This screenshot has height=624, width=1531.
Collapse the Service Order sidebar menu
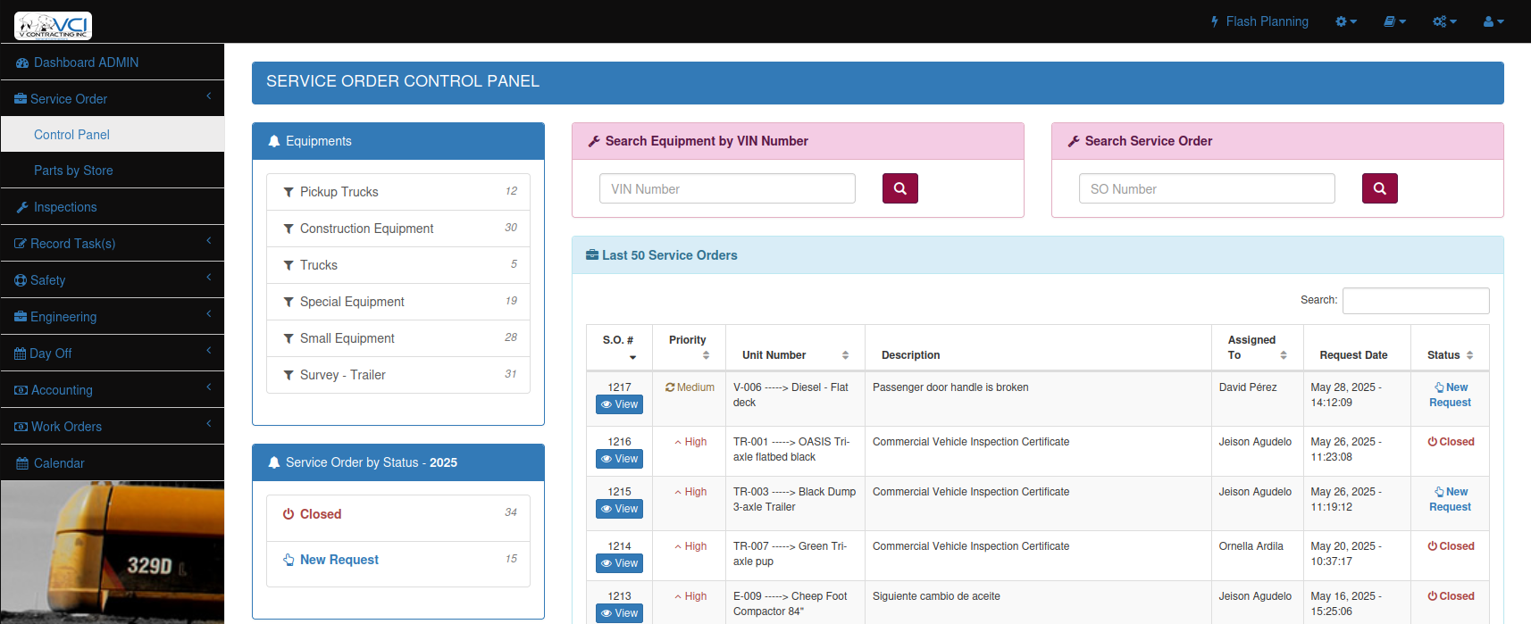[x=112, y=98]
